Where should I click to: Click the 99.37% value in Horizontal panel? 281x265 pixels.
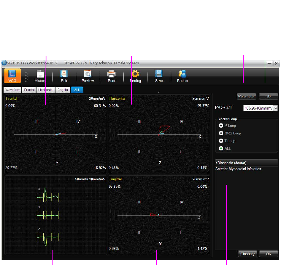point(203,106)
